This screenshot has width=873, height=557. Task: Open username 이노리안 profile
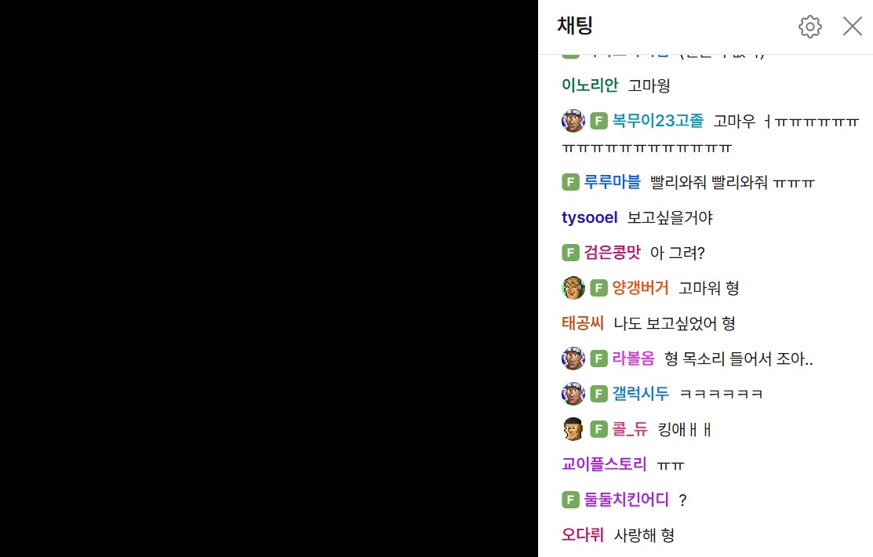(590, 86)
